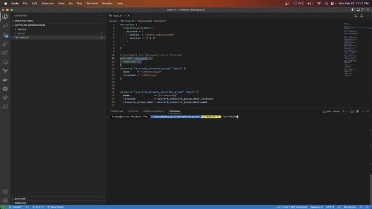Open customize layout icon in title bar
372x209 pixels.
pyautogui.click(x=367, y=10)
